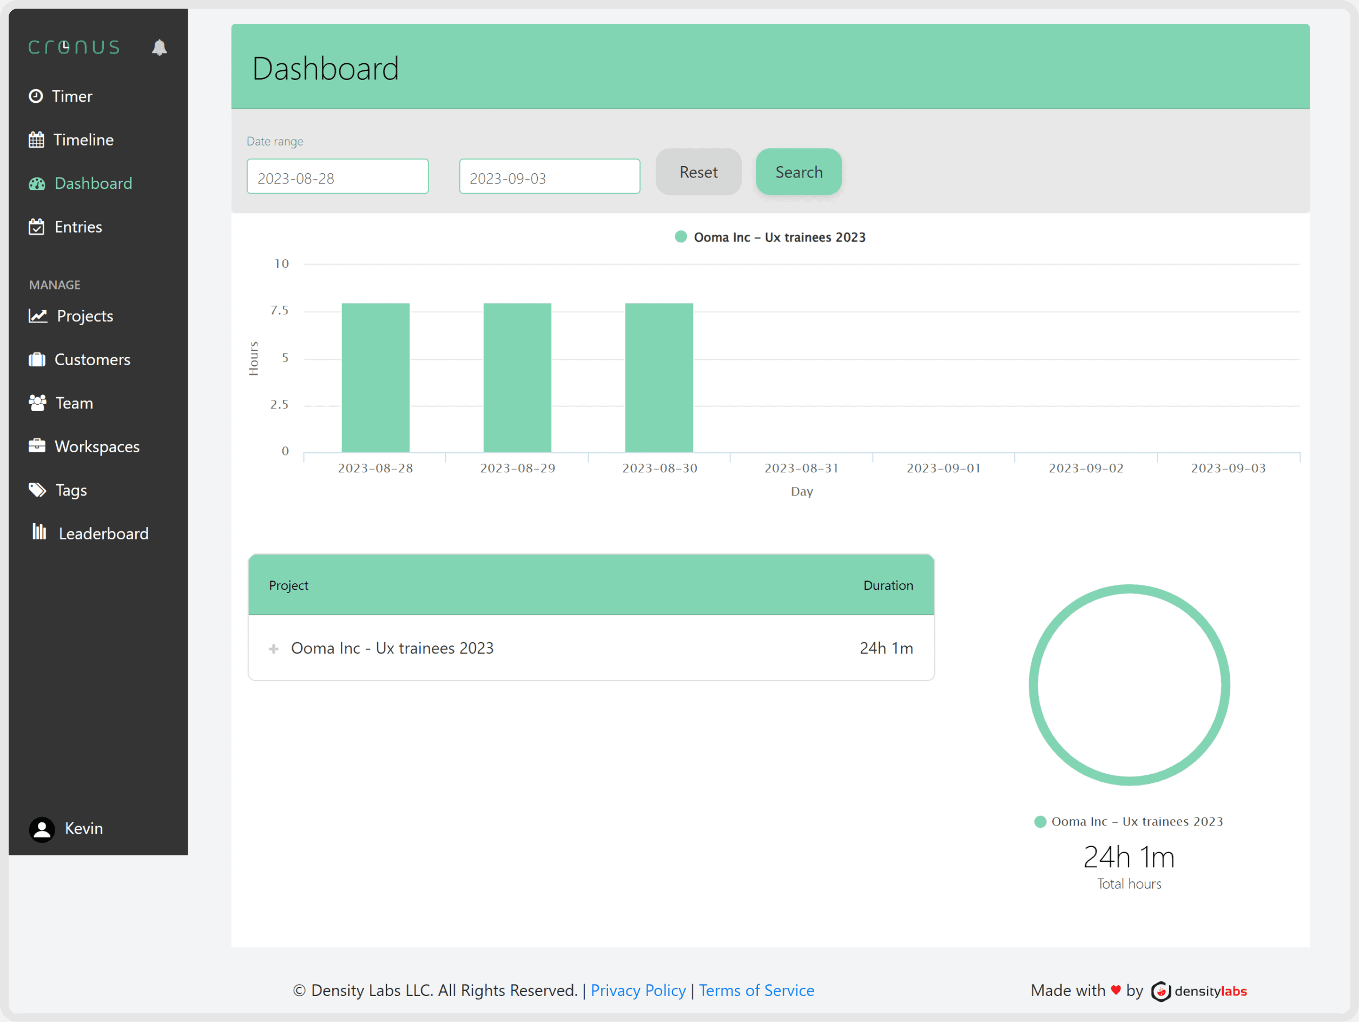This screenshot has width=1359, height=1022.
Task: Open the Workspaces menu item
Action: 96,447
